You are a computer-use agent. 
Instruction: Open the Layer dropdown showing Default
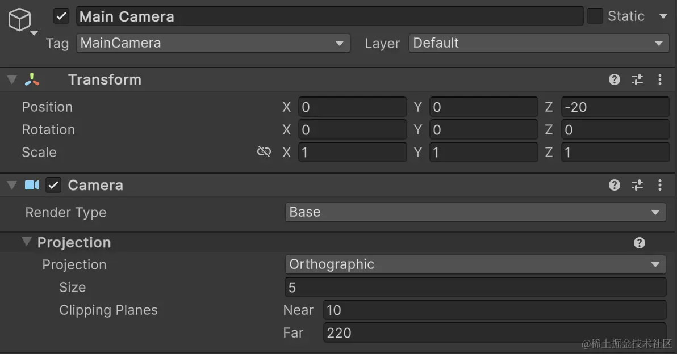click(x=538, y=43)
